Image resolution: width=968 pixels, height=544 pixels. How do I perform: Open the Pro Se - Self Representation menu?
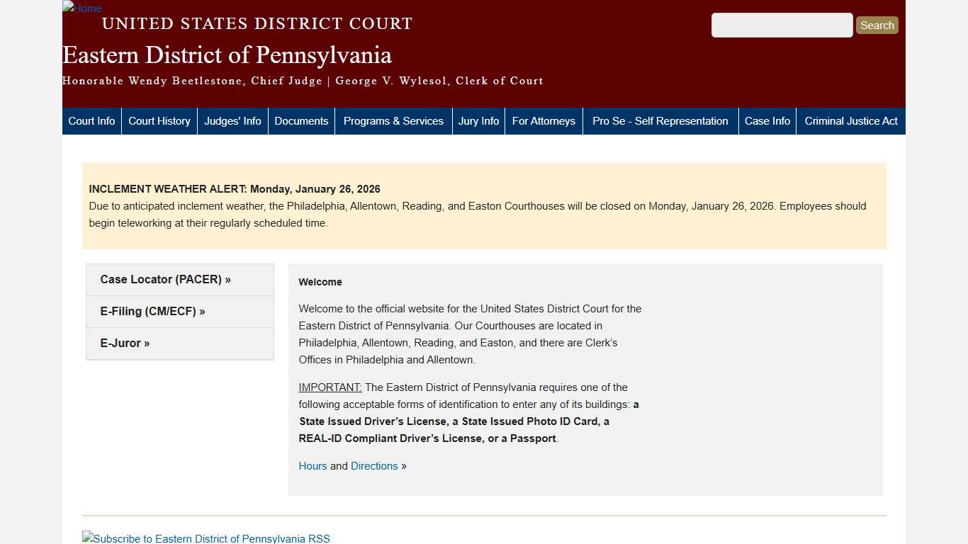tap(660, 120)
